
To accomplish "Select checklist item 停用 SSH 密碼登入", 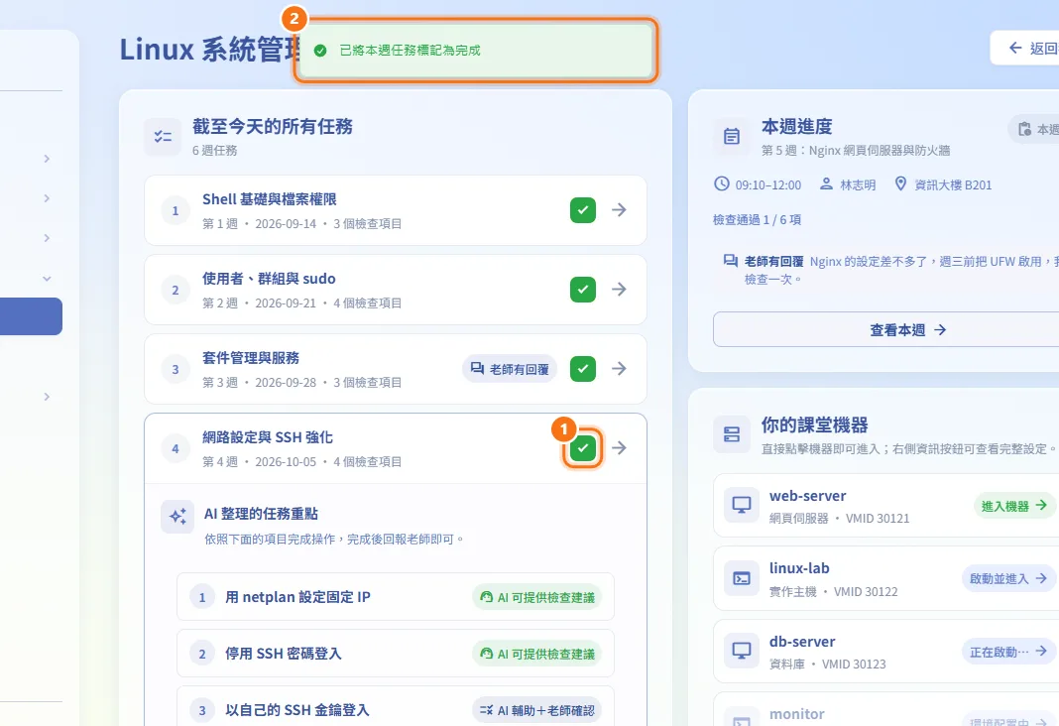I will pos(395,653).
